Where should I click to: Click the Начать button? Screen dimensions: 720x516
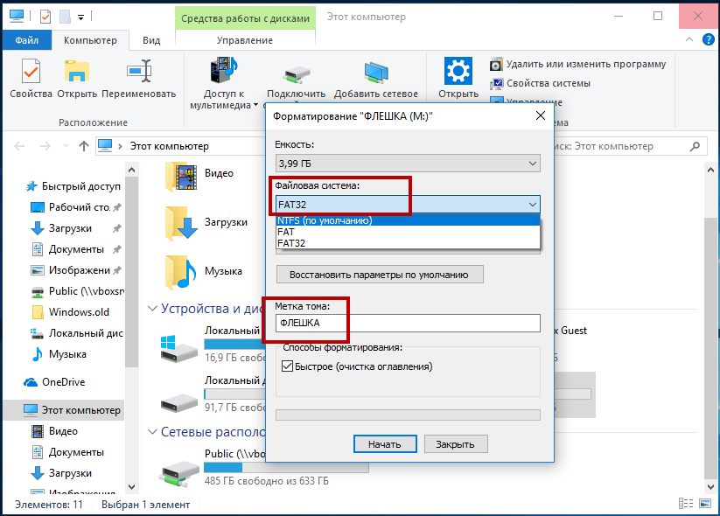pos(385,444)
